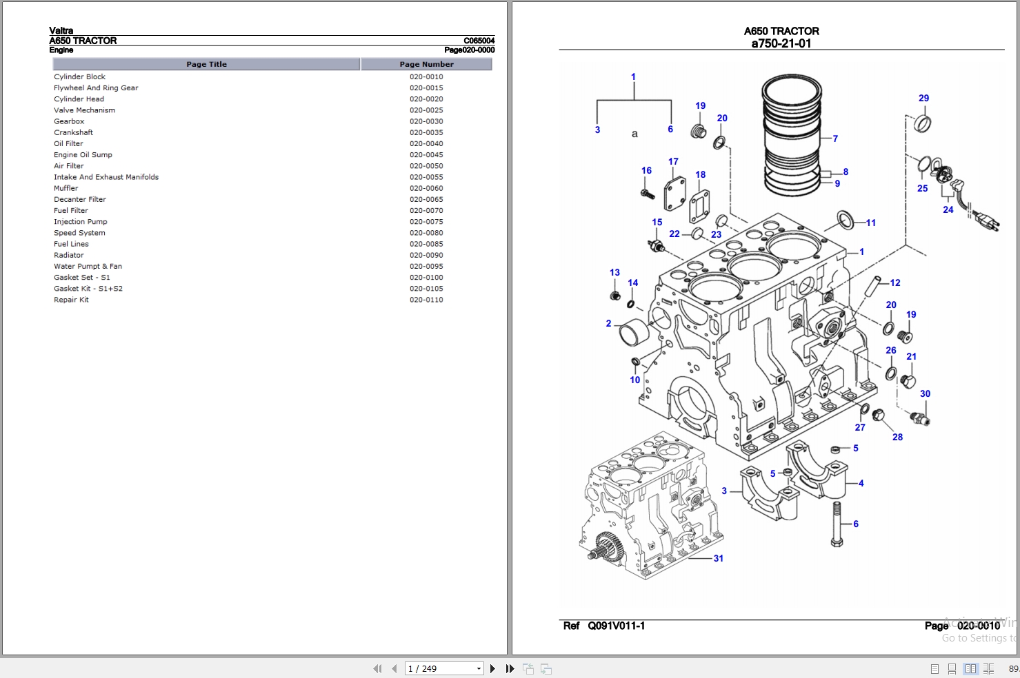Click part number 30 fitting label
The height and width of the screenshot is (678, 1020).
pos(925,393)
